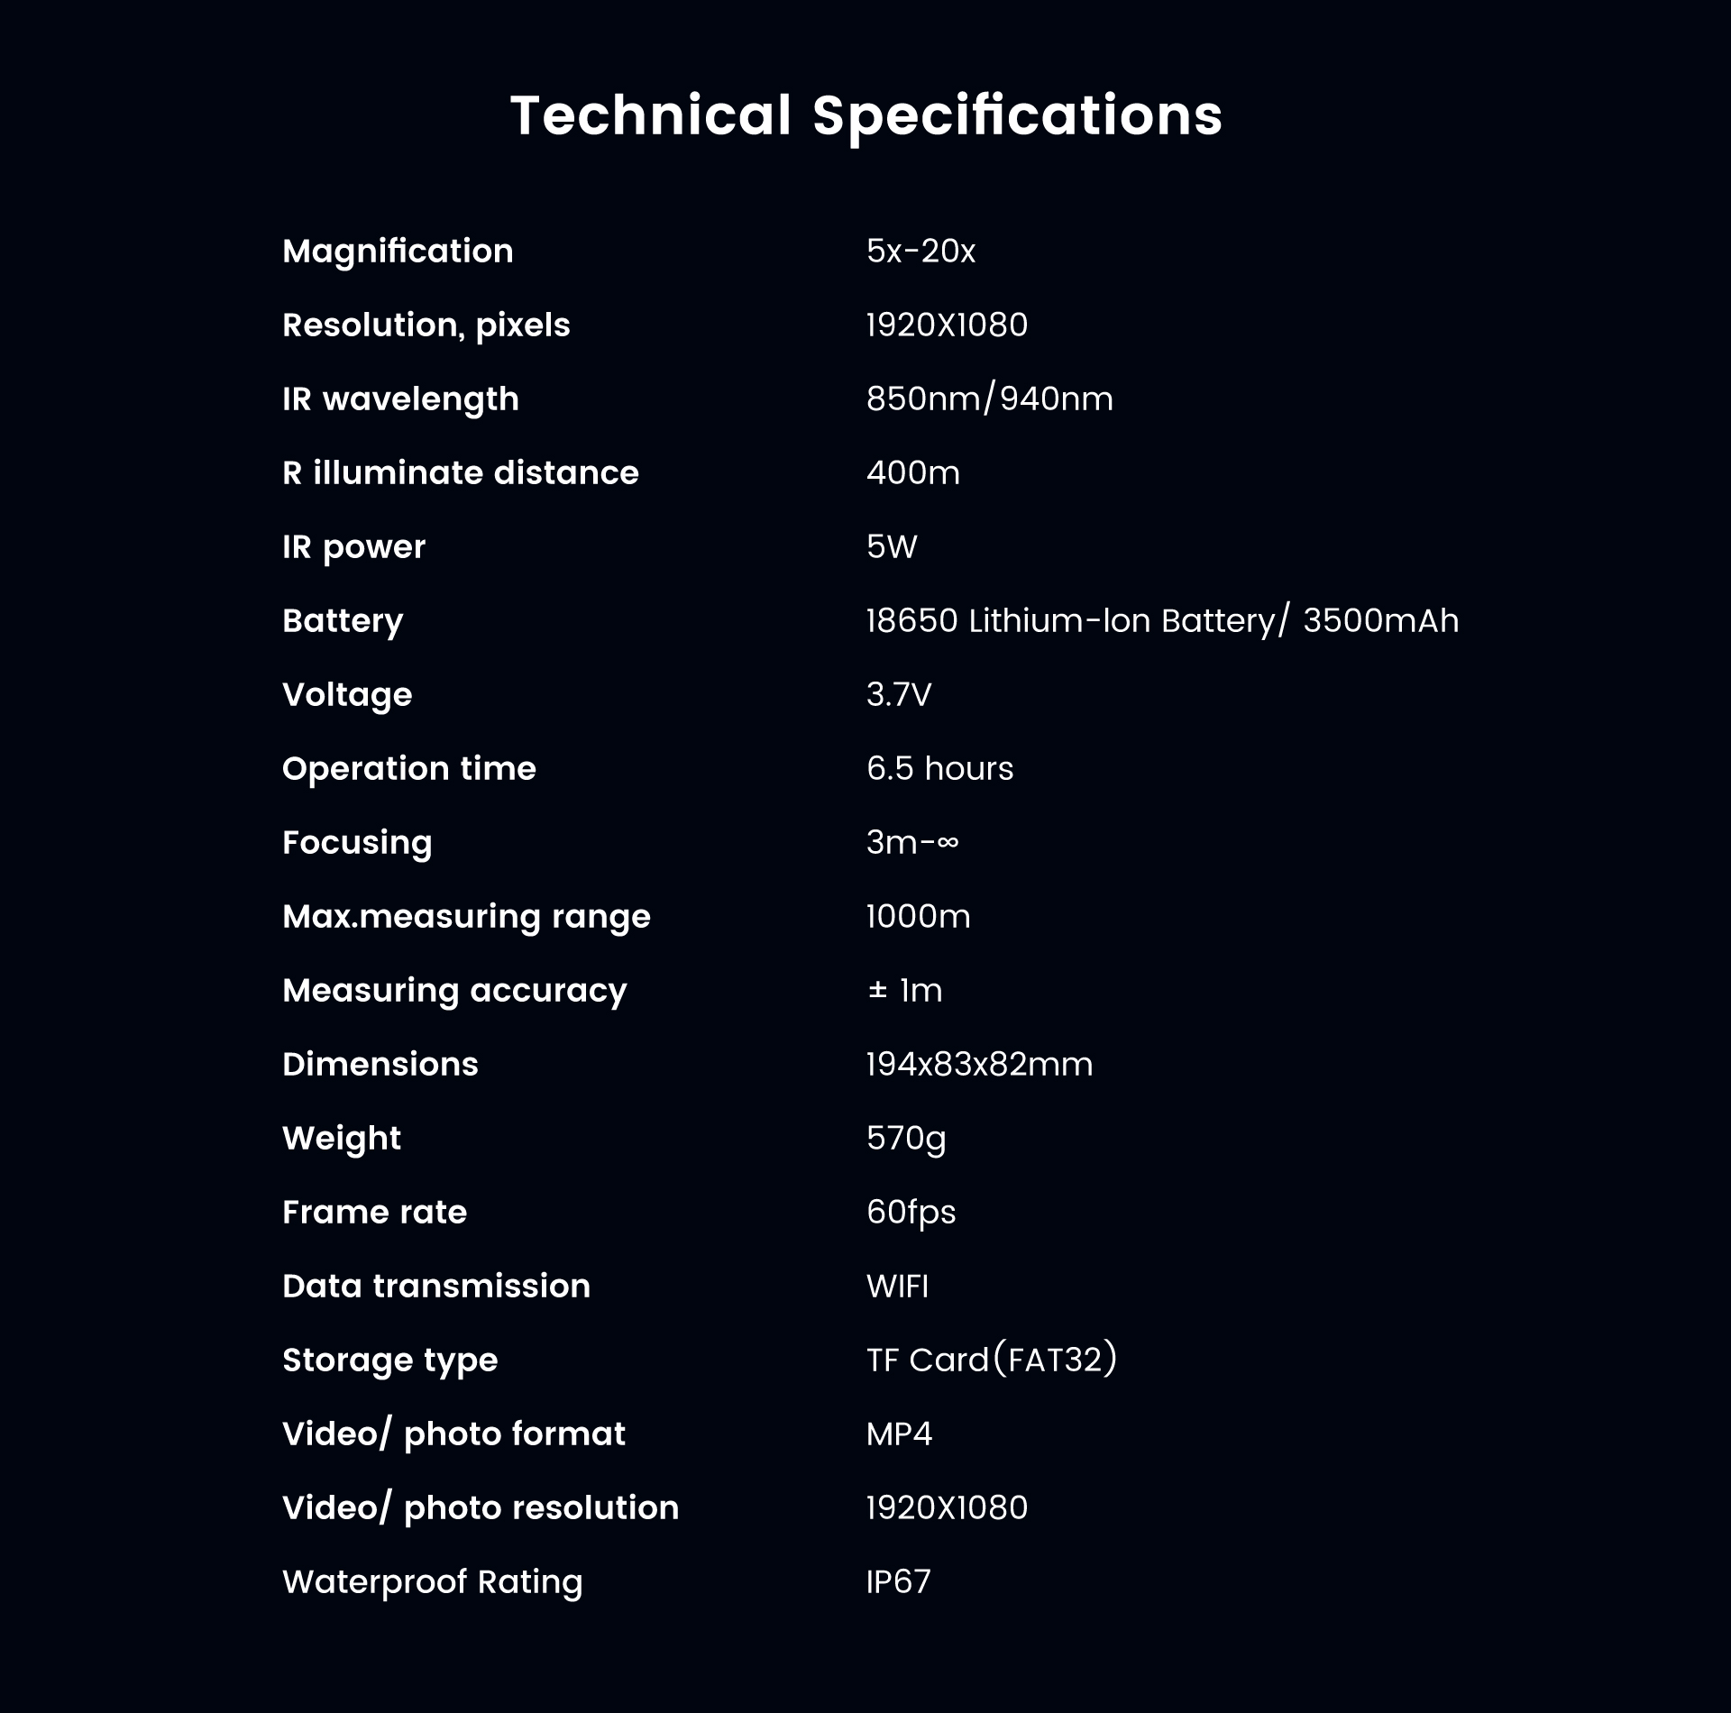Select the 60fps frame rate value
Image resolution: width=1731 pixels, height=1713 pixels.
[911, 1213]
